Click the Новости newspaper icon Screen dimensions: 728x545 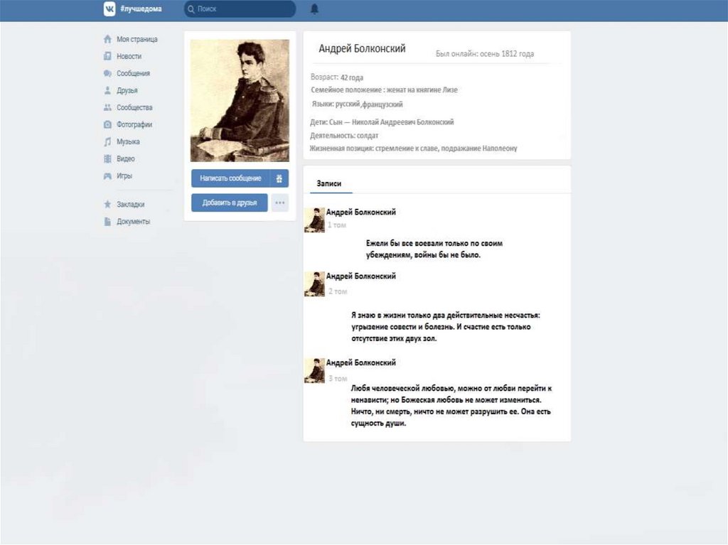click(108, 56)
